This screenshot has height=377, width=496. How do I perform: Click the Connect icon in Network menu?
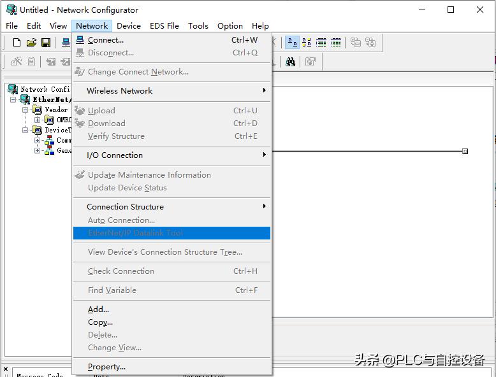coord(80,40)
